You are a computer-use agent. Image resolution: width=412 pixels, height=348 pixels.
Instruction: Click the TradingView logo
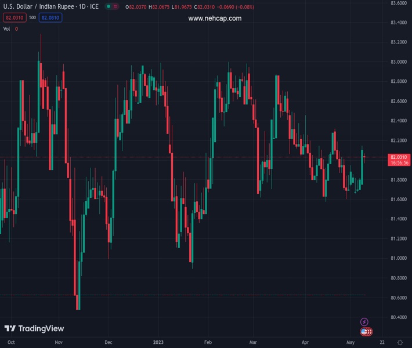tap(34, 329)
